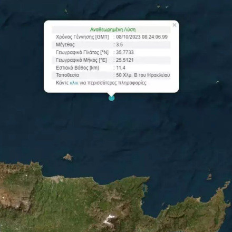This screenshot has height=232, width=232.
Task: Click the grey Heraklion urban area on the coast
Action: tap(56, 179)
